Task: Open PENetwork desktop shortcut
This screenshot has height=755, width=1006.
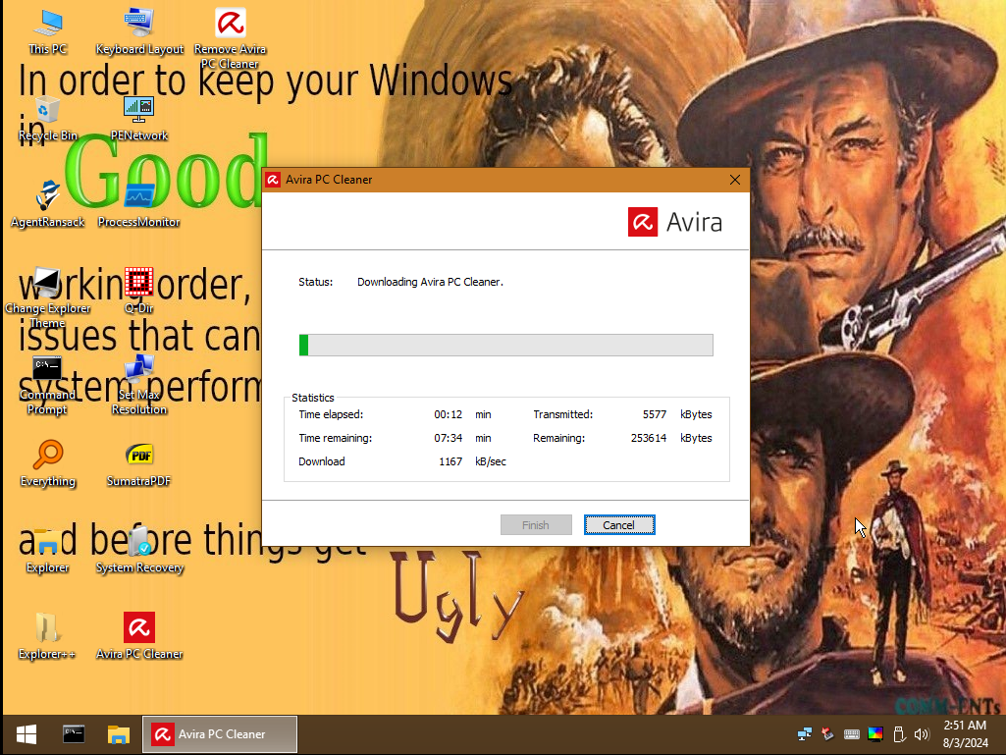Action: [139, 119]
